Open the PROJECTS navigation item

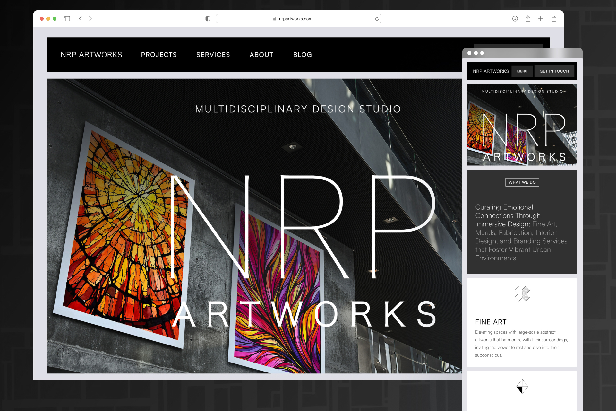(x=159, y=55)
